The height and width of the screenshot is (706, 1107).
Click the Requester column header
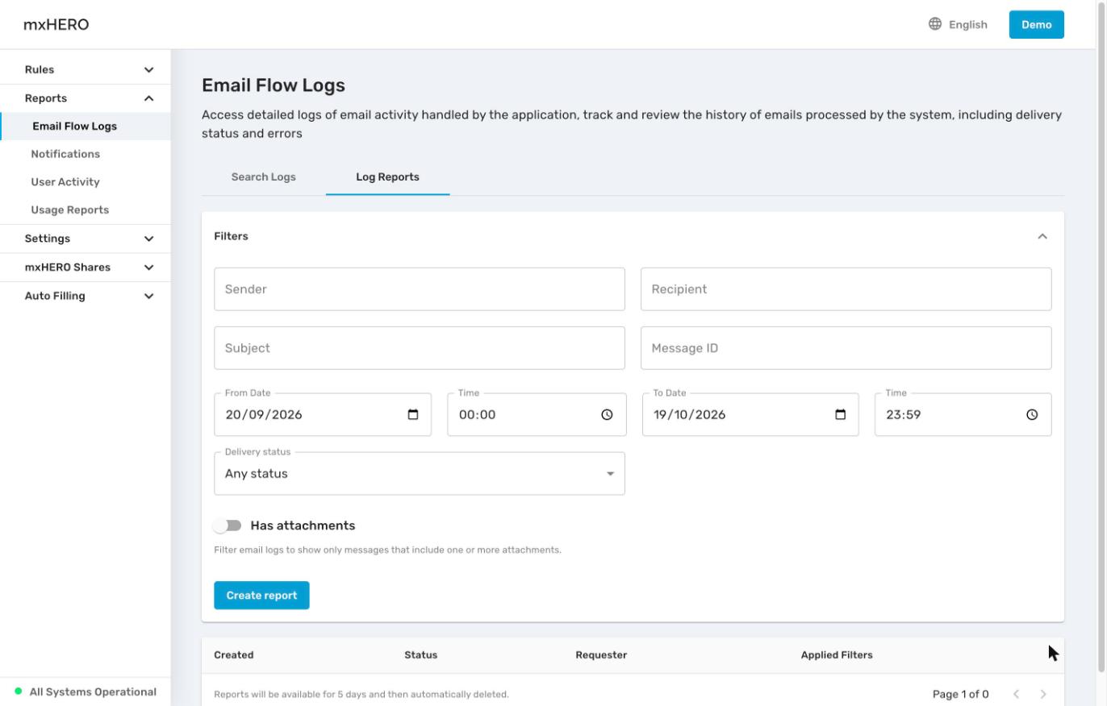601,655
